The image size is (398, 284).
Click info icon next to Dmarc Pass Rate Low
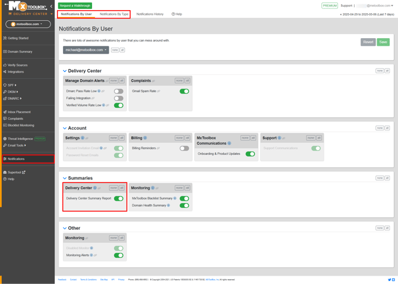click(x=99, y=91)
